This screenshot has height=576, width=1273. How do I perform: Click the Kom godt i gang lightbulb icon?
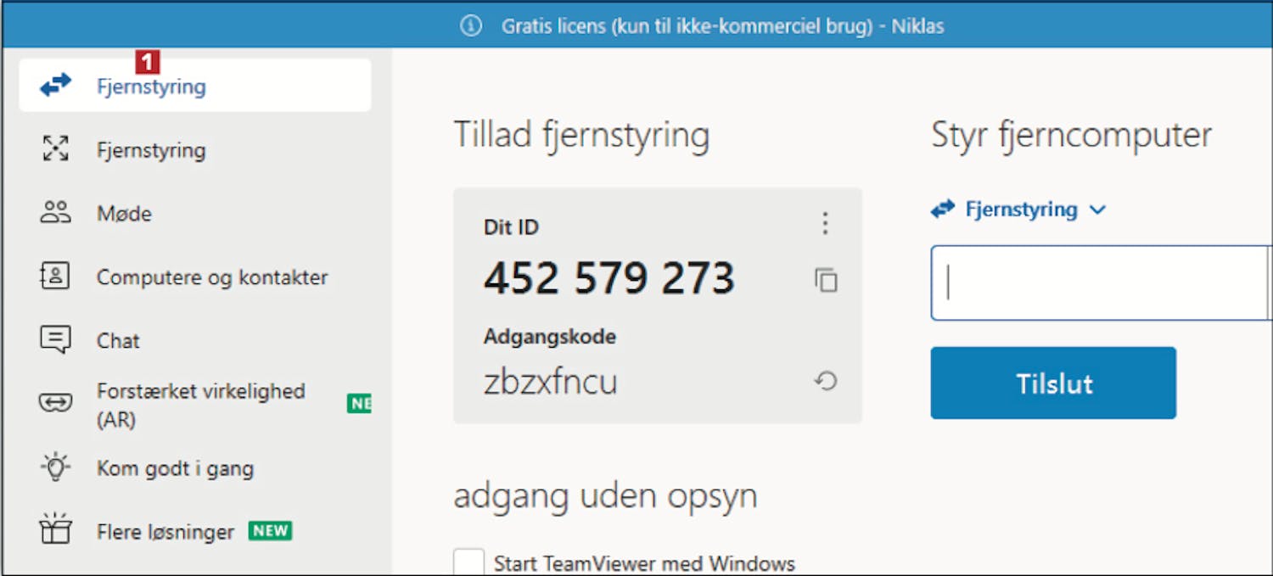(56, 467)
